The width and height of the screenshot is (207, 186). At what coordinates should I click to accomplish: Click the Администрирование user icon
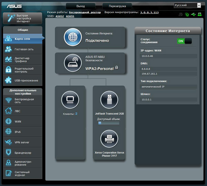point(8,162)
